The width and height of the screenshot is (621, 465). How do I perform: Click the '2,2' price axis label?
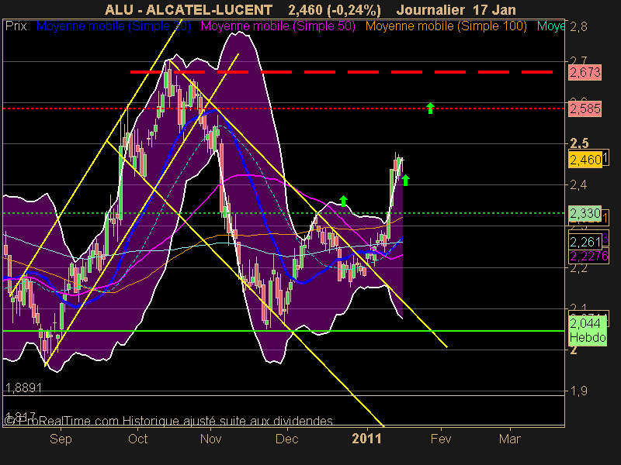pos(578,268)
